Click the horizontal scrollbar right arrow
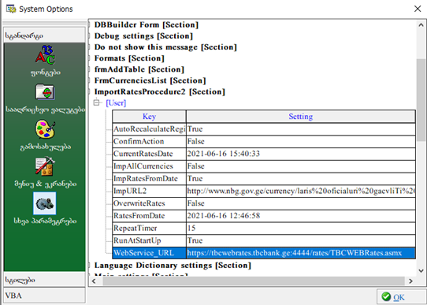This screenshot has height=305, width=427. pyautogui.click(x=410, y=281)
